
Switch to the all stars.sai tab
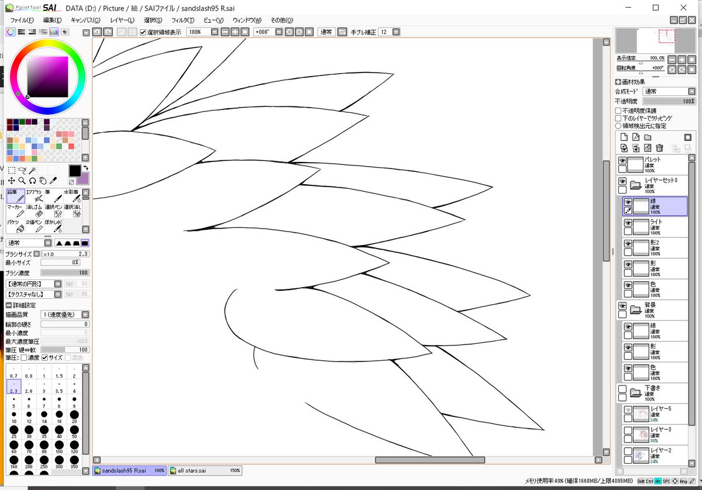(205, 470)
